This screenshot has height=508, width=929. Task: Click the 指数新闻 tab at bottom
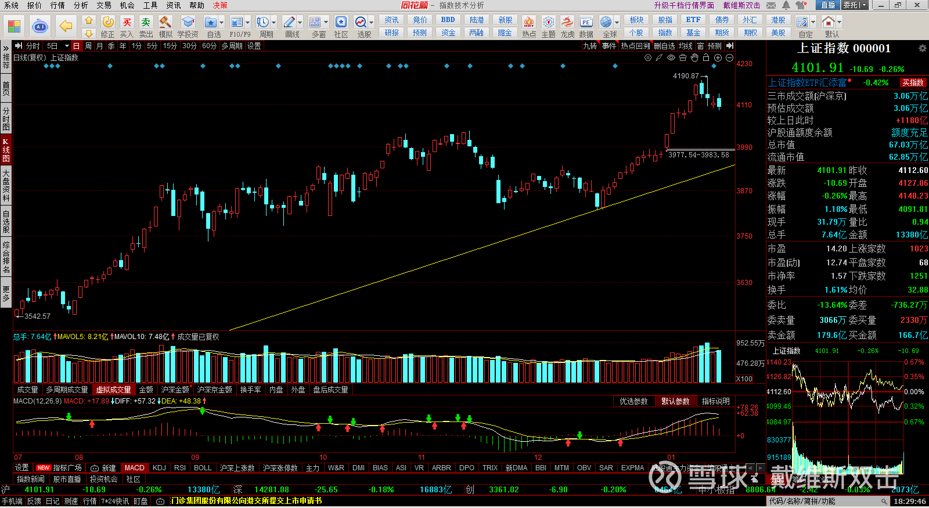click(x=31, y=479)
